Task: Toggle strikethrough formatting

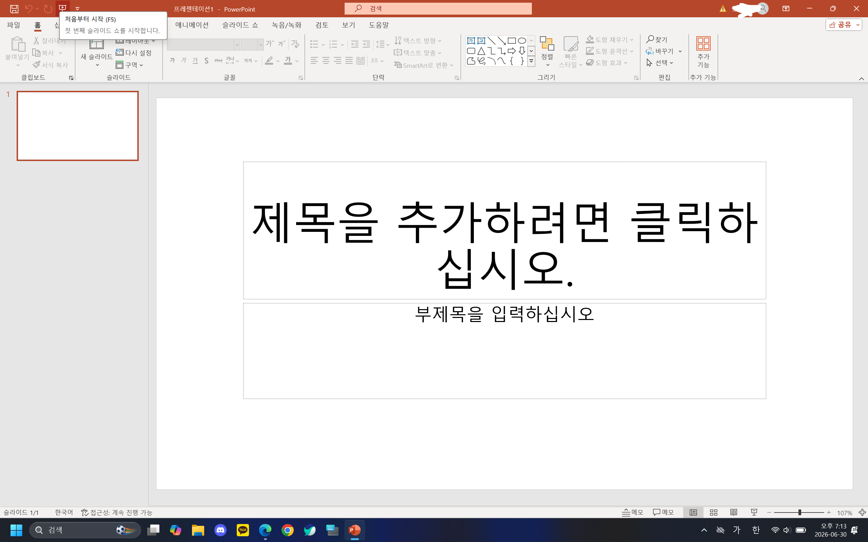Action: click(x=218, y=60)
